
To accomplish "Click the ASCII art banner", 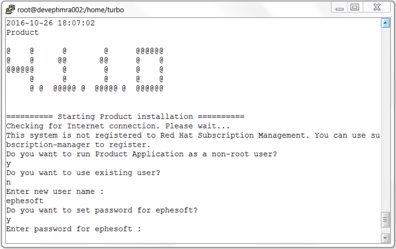I will point(85,70).
